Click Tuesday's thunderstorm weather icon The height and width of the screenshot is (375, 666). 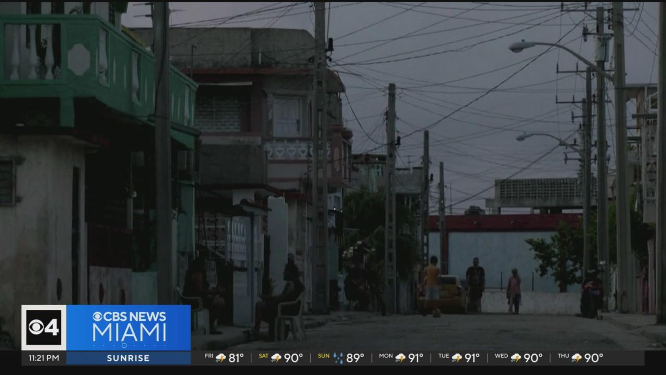click(x=457, y=358)
